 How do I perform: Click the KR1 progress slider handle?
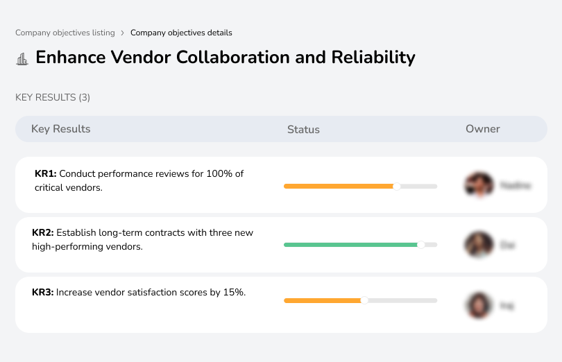(397, 186)
